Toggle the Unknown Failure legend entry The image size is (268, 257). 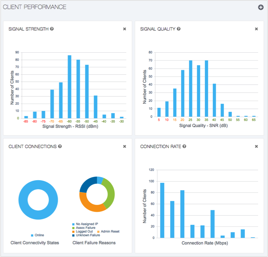click(86, 235)
